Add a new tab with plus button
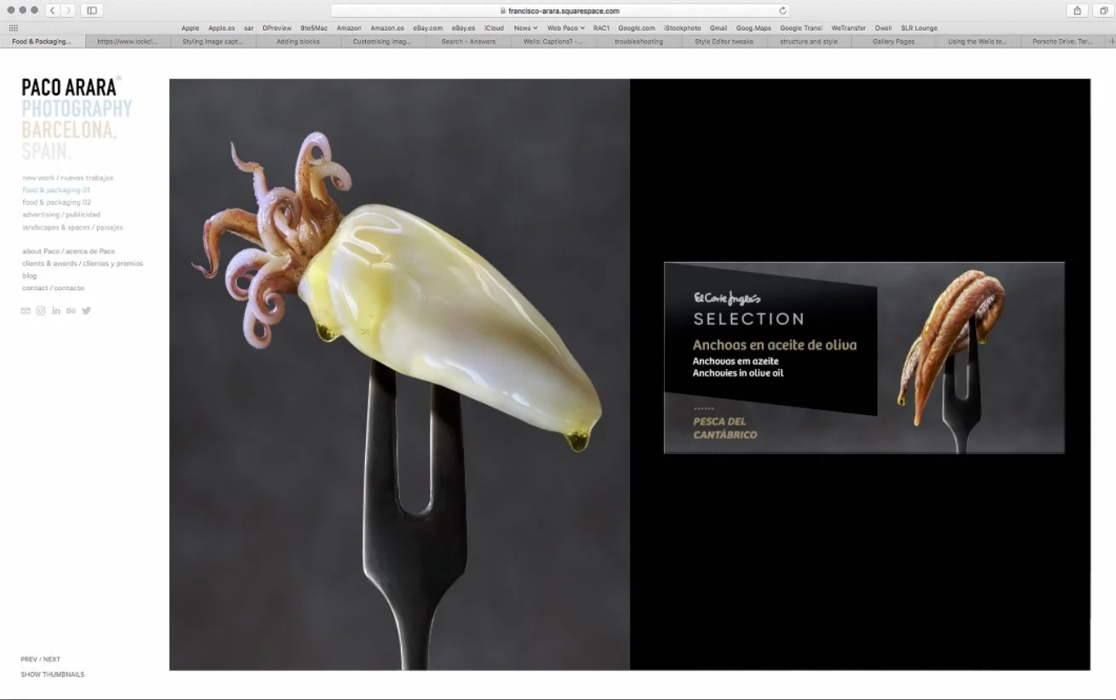The image size is (1116, 700). tap(1111, 41)
